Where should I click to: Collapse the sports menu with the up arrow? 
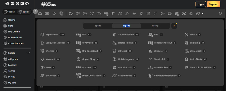[x=203, y=13]
